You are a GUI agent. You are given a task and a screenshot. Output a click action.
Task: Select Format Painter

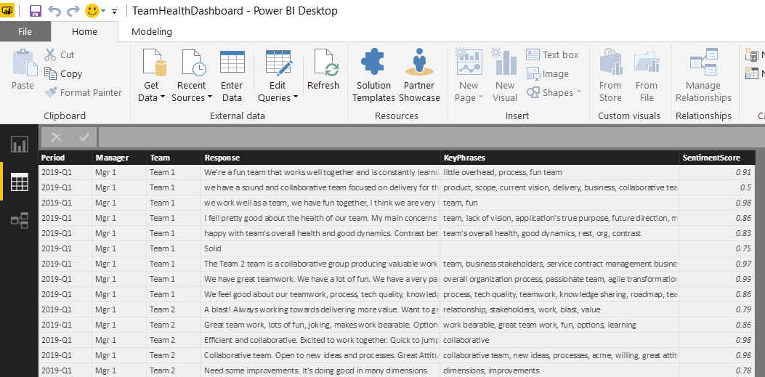[84, 92]
